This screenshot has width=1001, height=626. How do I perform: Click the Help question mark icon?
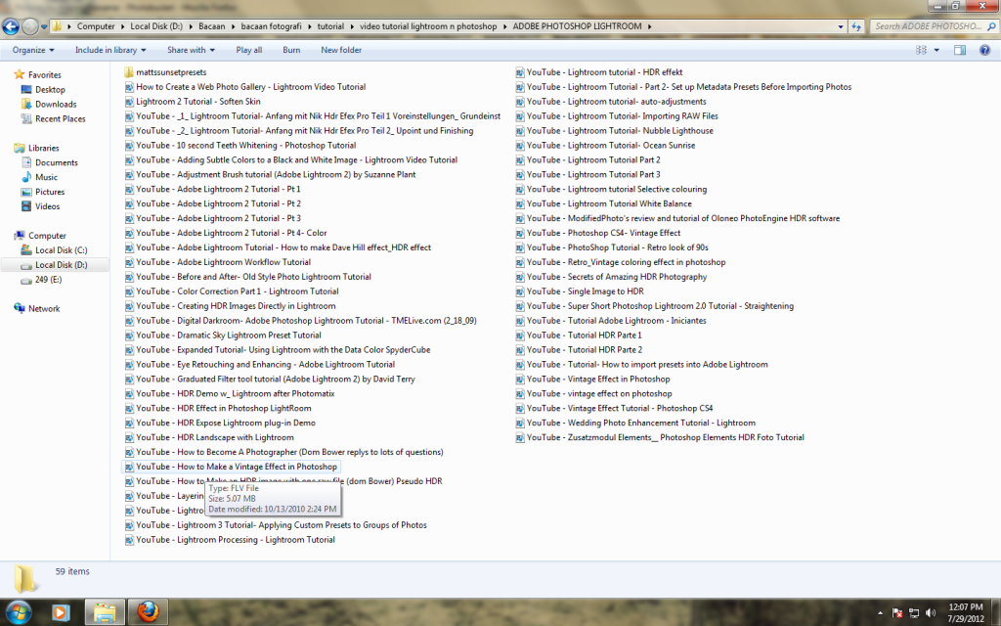pos(984,50)
